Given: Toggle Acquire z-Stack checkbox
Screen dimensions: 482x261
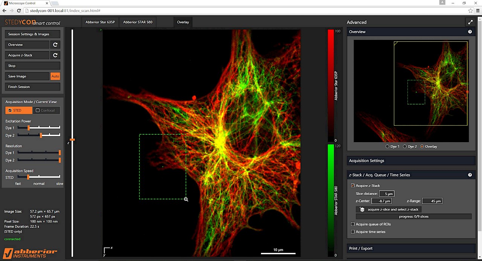Looking at the screenshot, I should [353, 186].
